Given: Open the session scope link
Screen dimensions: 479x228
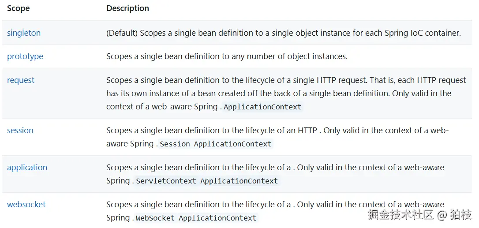Looking at the screenshot, I should pos(20,131).
